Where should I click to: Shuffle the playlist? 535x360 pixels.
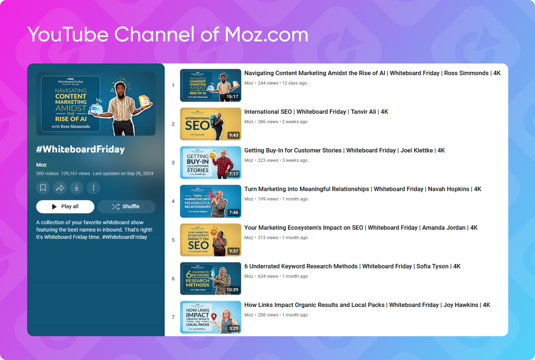pos(126,206)
